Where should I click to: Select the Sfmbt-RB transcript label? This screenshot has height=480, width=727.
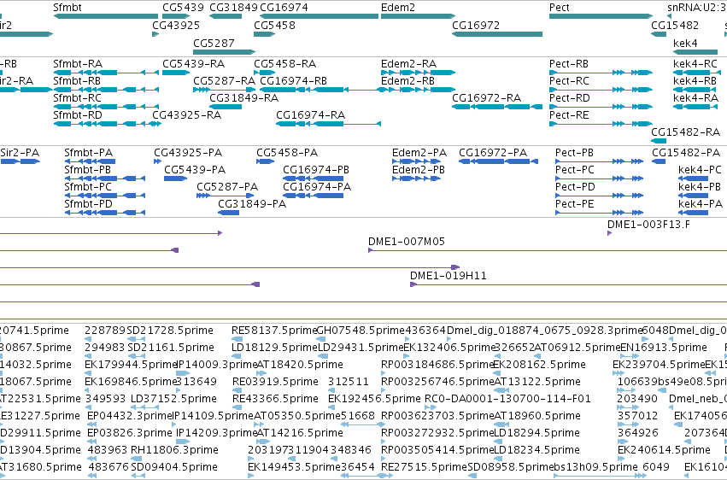[x=77, y=80]
